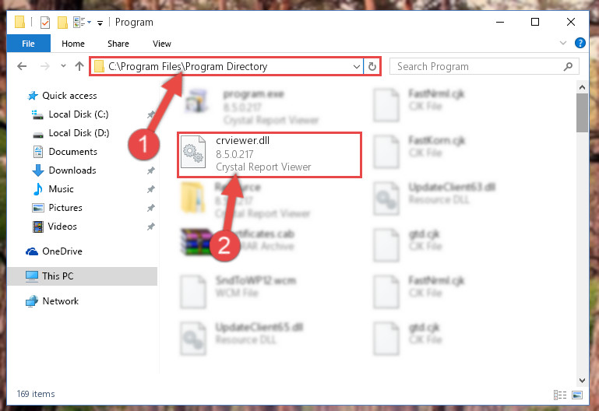Screen dimensions: 599x411
Task: Switch to large icons view layout
Action: click(577, 395)
